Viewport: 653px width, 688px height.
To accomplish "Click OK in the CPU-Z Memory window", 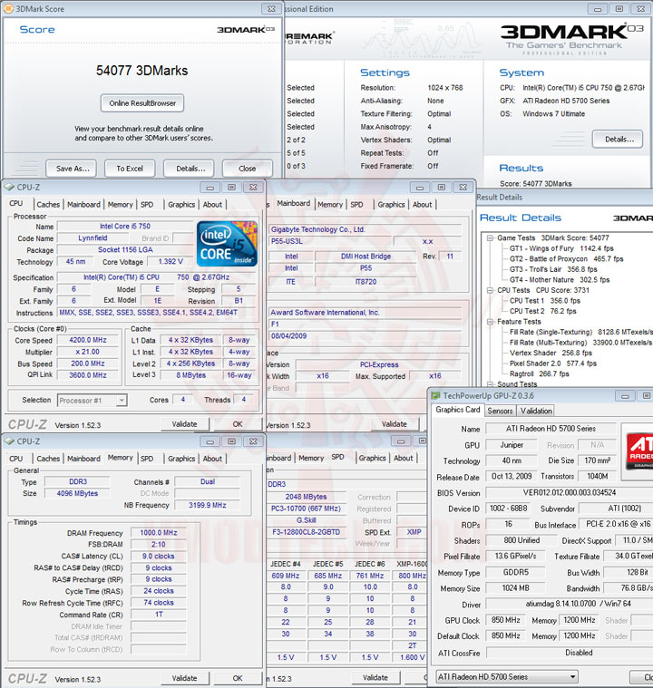I will (238, 678).
